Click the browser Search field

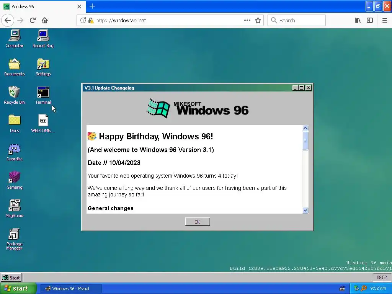pyautogui.click(x=297, y=20)
